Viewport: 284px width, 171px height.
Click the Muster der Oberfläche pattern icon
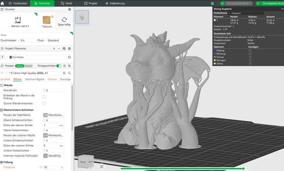(45, 115)
